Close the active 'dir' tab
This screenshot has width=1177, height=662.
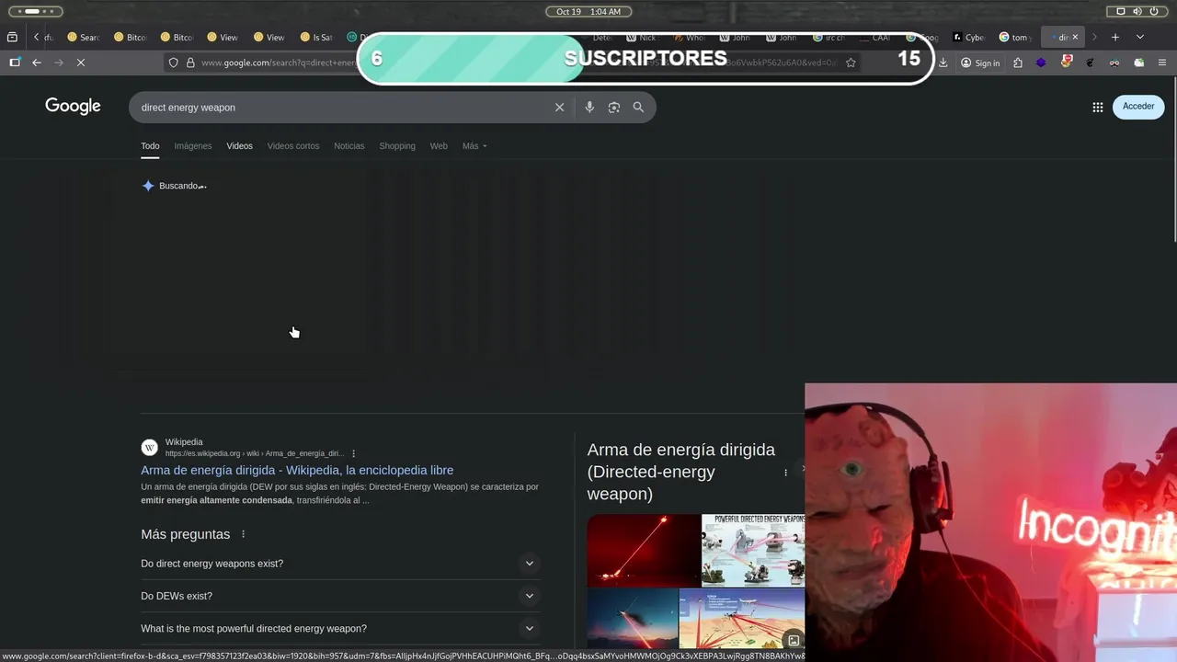[1074, 37]
